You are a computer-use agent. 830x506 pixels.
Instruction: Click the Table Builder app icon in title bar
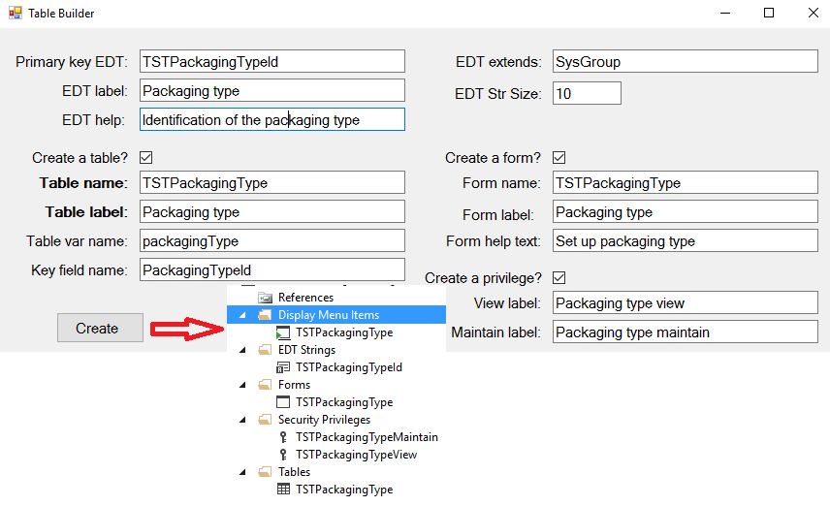coord(16,13)
